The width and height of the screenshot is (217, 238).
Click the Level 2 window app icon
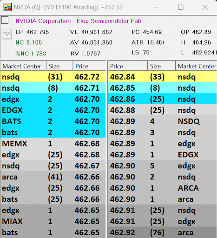pyautogui.click(x=7, y=7)
